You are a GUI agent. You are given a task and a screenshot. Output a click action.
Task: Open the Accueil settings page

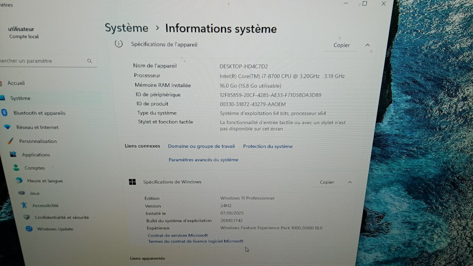tap(16, 83)
